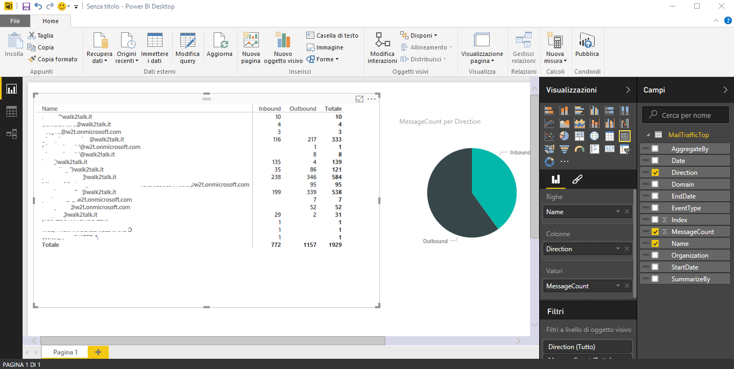Switch to Format tab (paint brush)

pyautogui.click(x=576, y=179)
